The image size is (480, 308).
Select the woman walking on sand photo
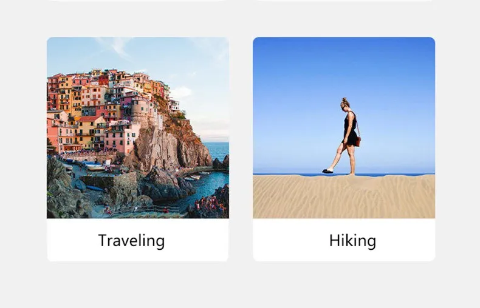(344, 128)
